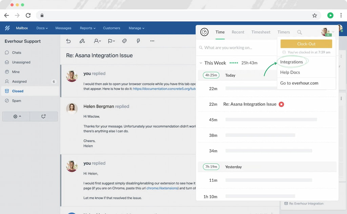Switch to the Timesheet tab
Screen dimensions: 347x214
point(261,32)
